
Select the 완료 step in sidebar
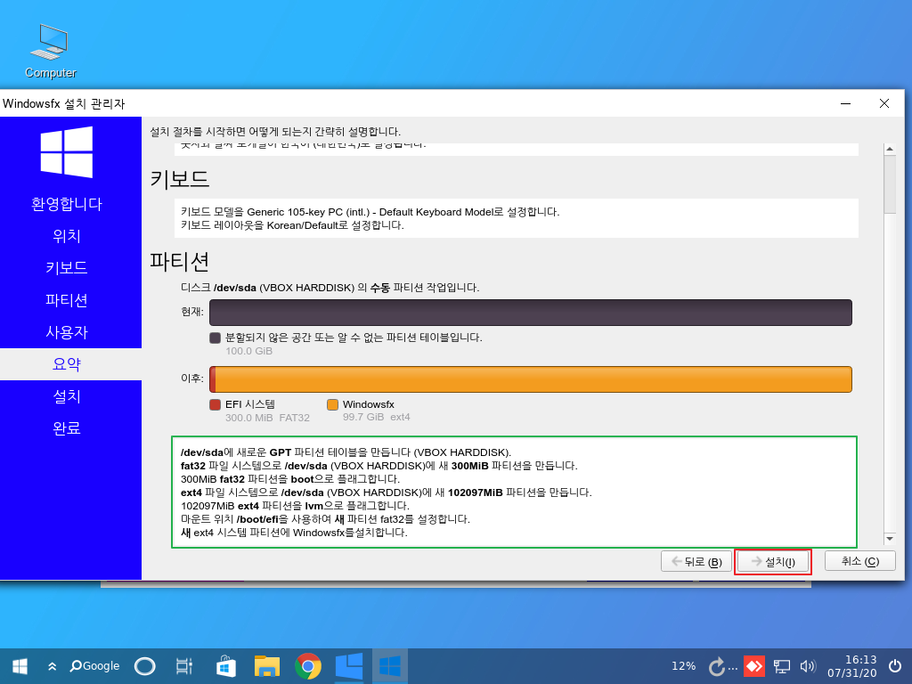[67, 428]
